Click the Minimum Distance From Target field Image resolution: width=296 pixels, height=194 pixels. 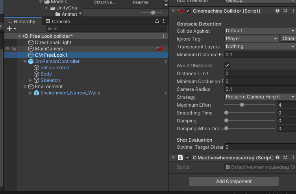pos(260,55)
